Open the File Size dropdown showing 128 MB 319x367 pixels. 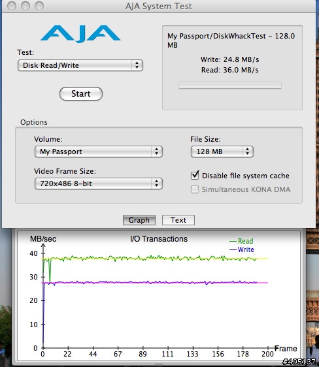pos(222,152)
